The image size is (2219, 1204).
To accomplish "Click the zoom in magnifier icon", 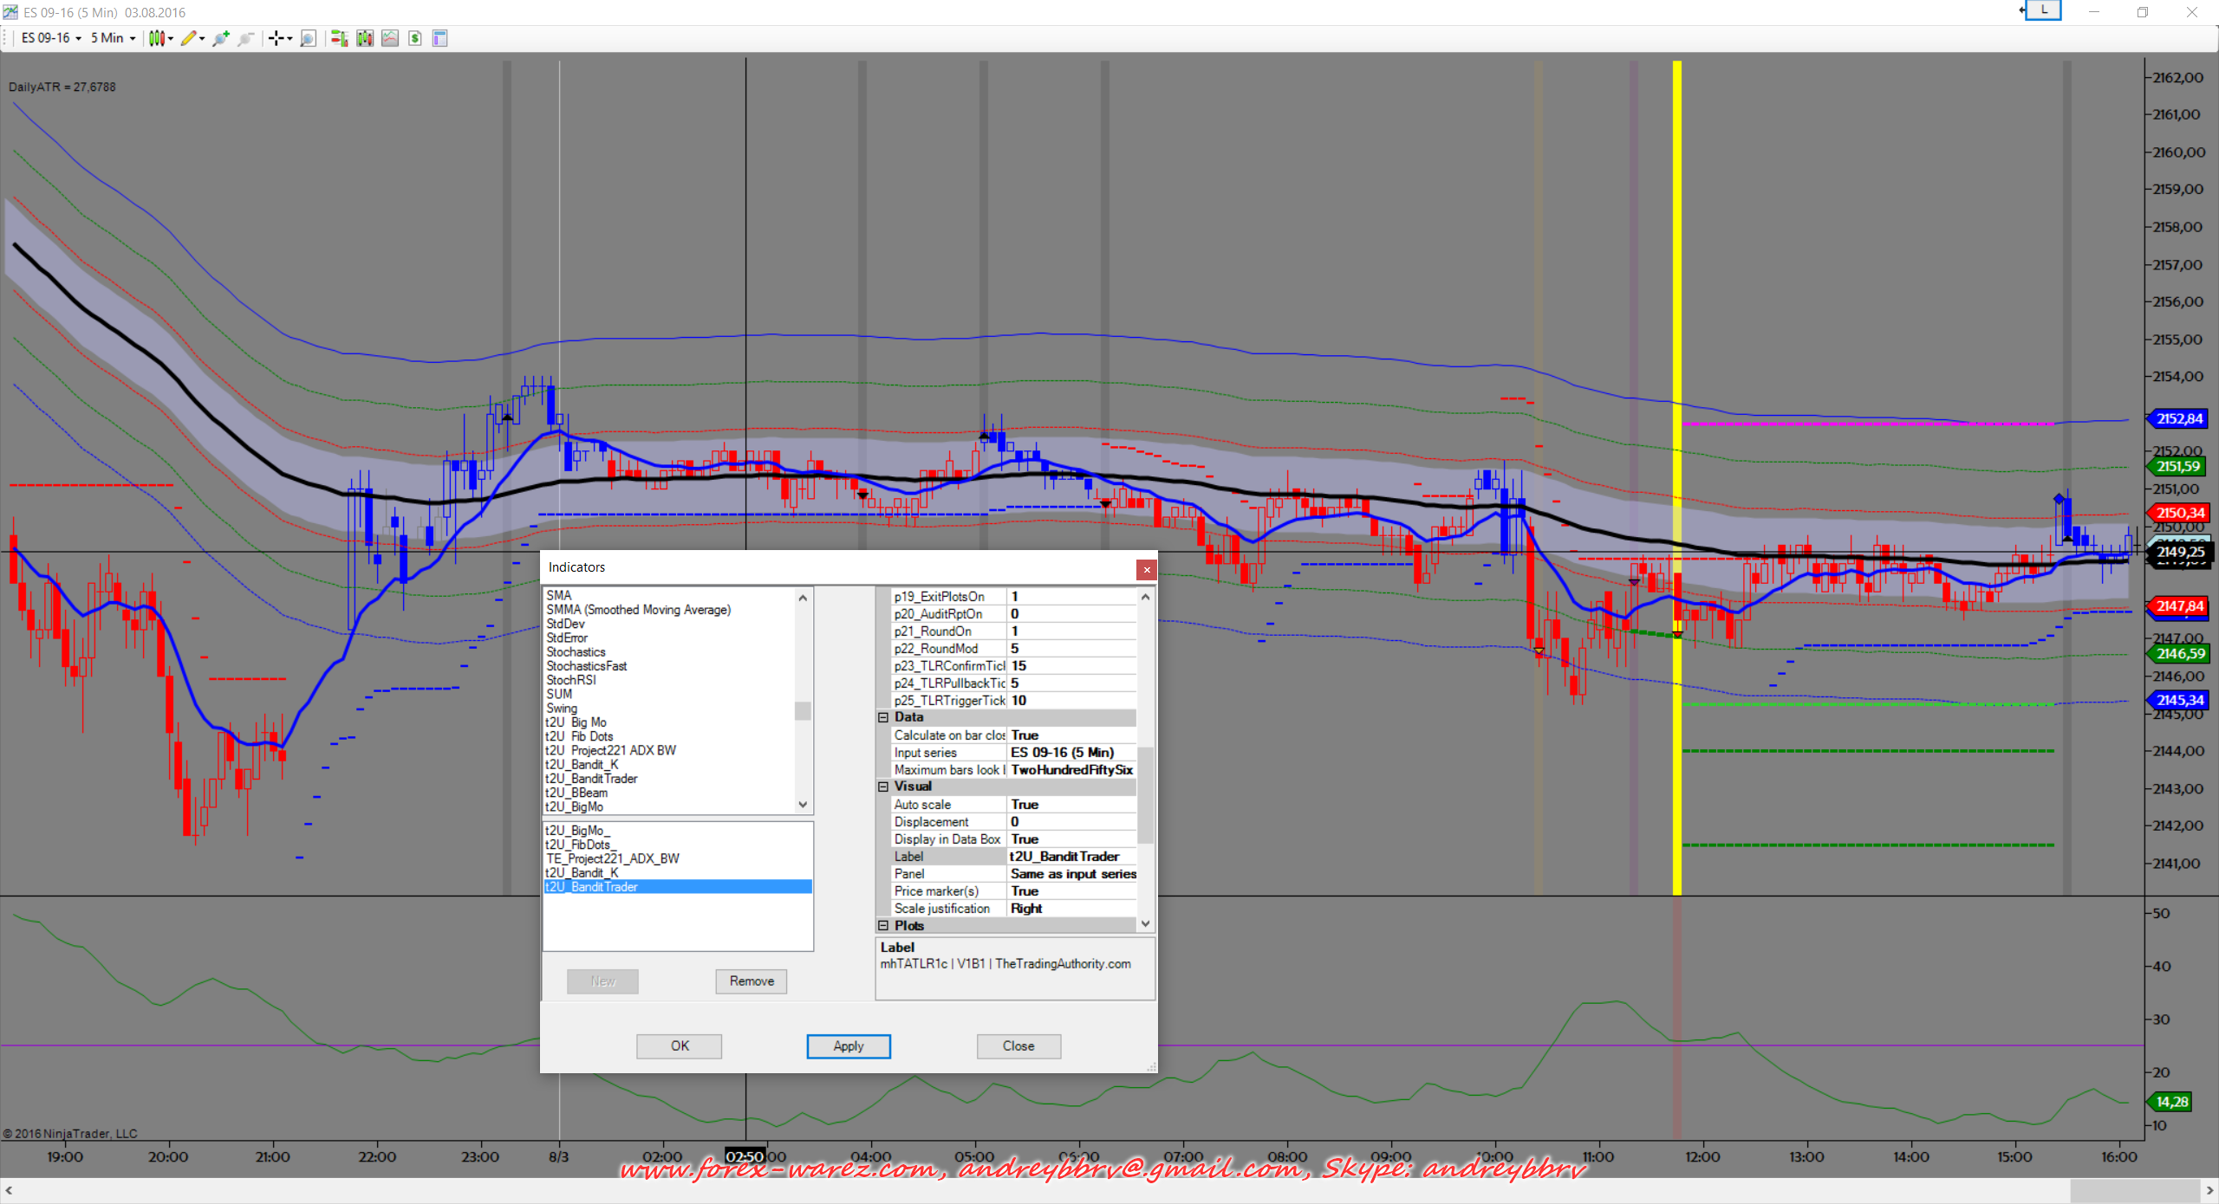I will (x=221, y=38).
